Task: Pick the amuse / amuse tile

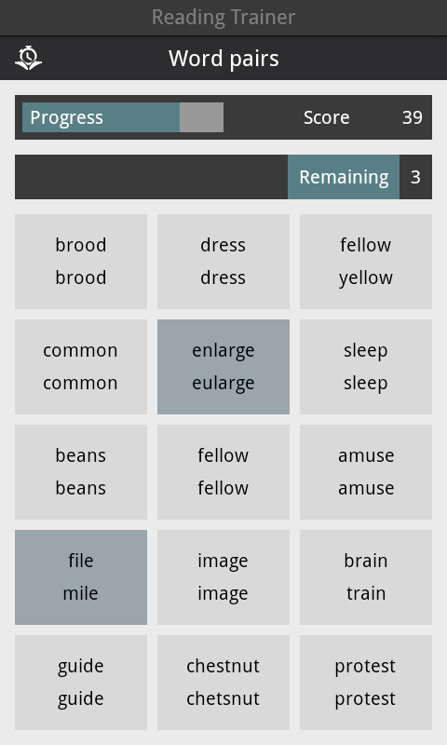Action: coord(366,472)
